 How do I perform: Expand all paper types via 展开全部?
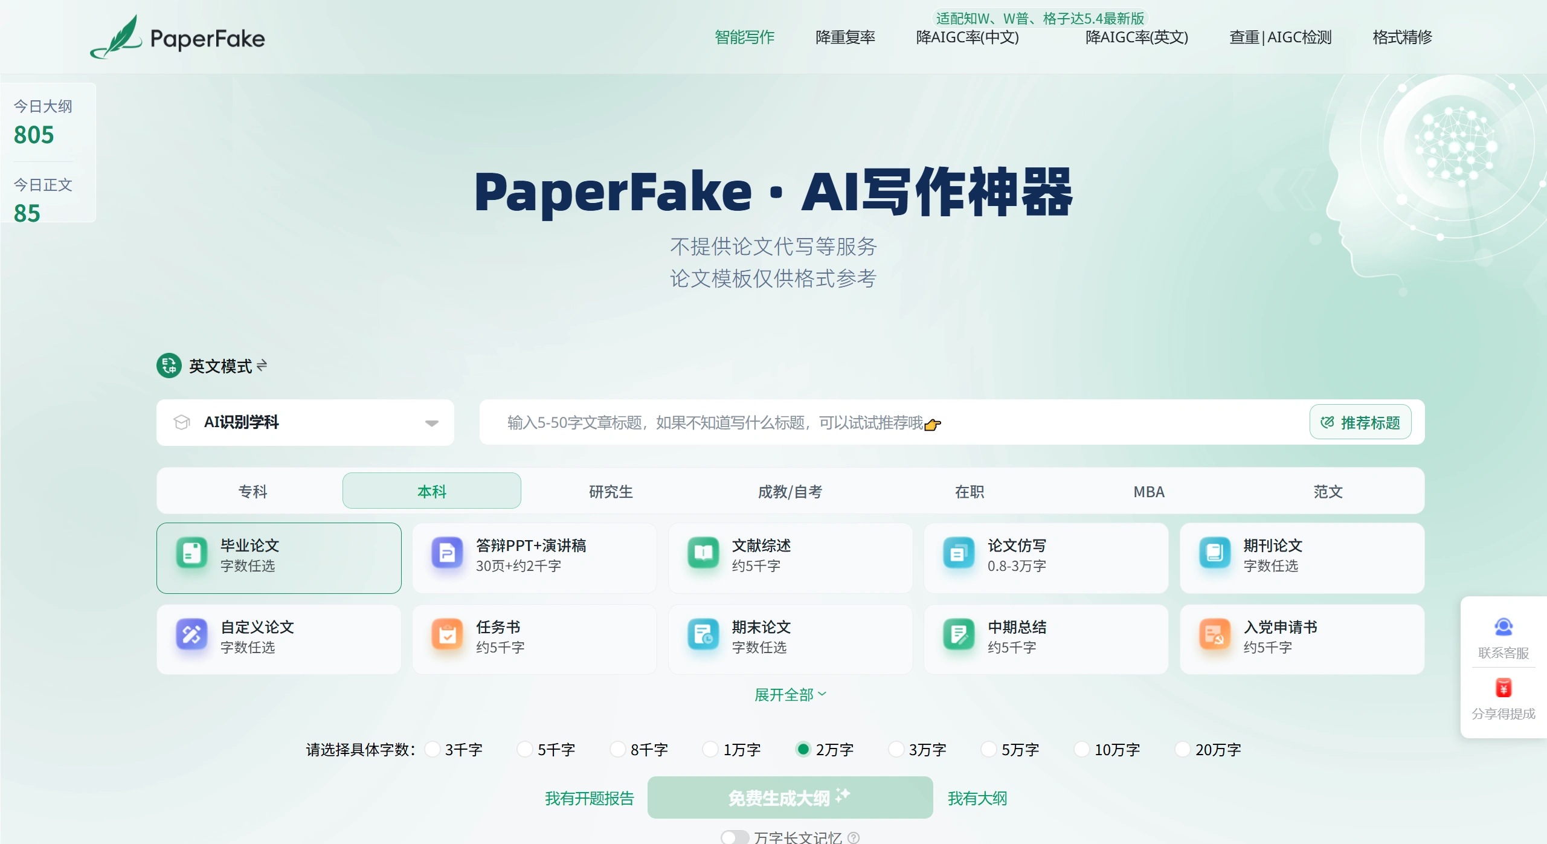(x=790, y=695)
